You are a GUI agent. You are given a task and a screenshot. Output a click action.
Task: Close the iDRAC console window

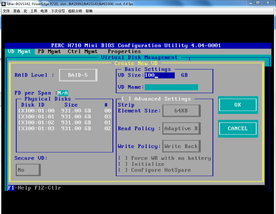click(x=268, y=3)
